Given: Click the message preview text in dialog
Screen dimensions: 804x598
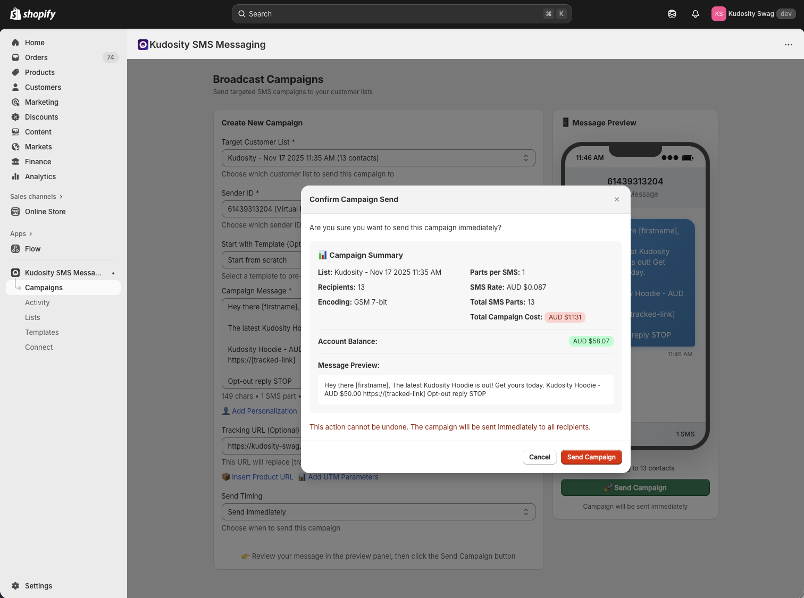Looking at the screenshot, I should [x=465, y=390].
